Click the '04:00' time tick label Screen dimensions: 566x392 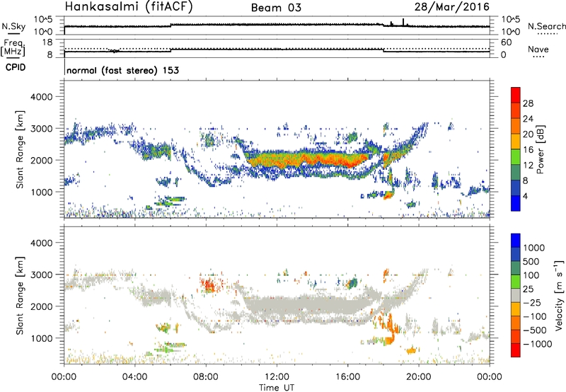tap(135, 377)
